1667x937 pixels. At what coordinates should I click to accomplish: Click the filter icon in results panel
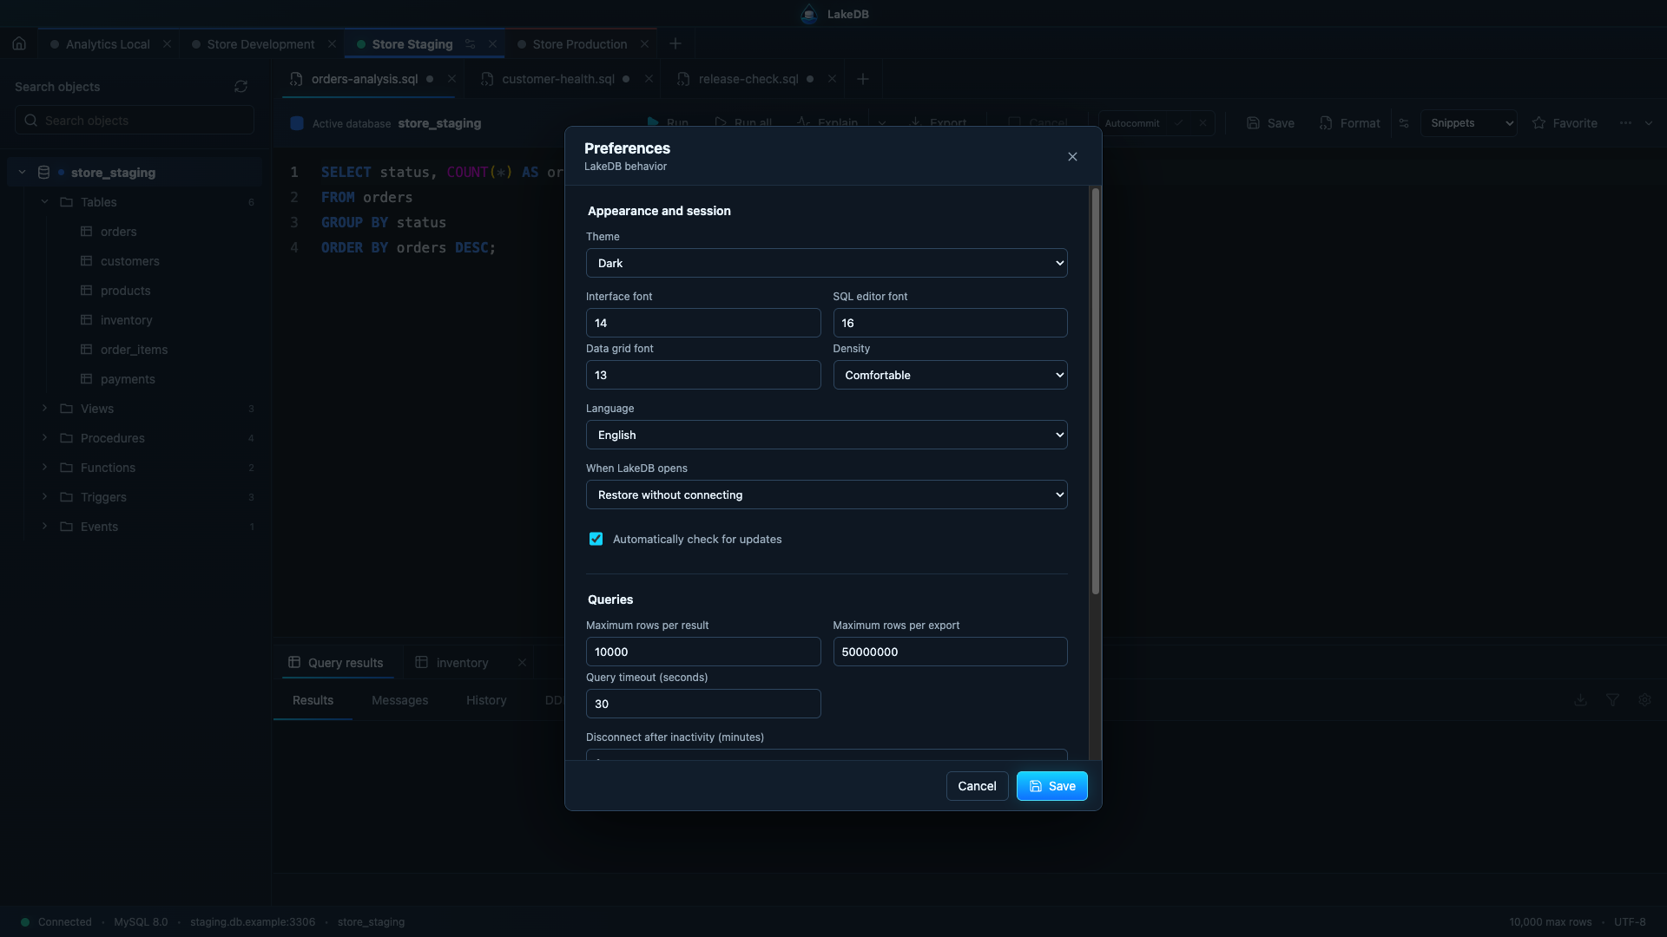tap(1612, 700)
